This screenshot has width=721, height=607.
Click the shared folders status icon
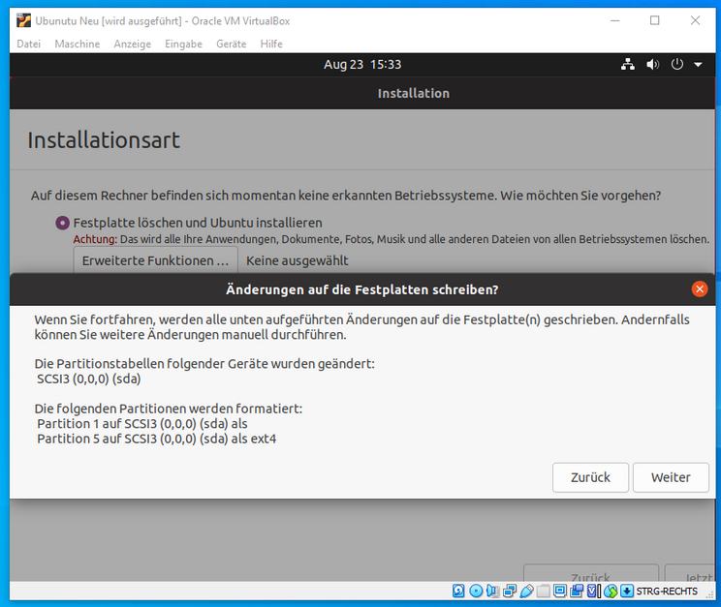pyautogui.click(x=543, y=592)
